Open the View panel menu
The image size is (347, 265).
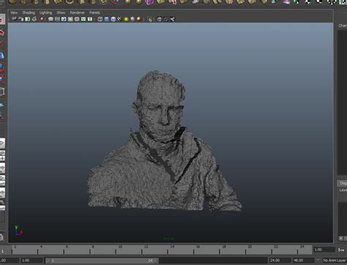(x=14, y=12)
